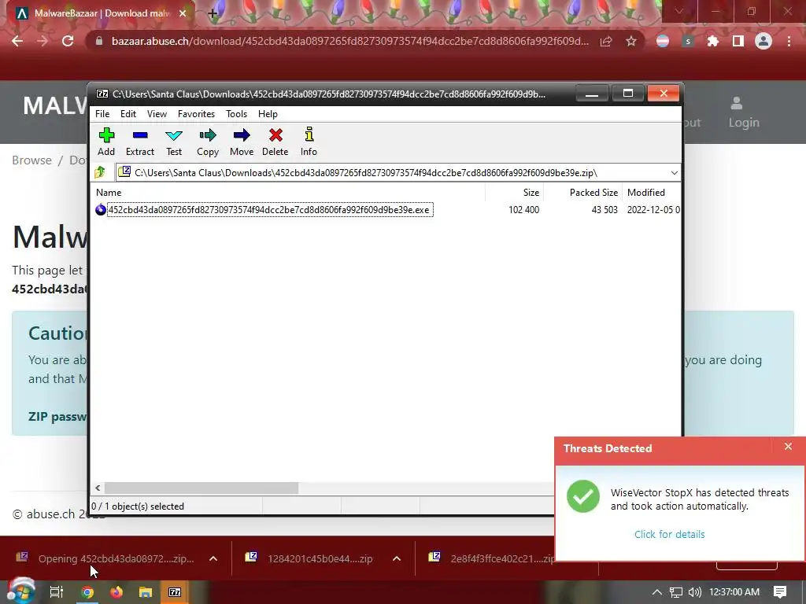Open the Chrome profile avatar
The height and width of the screenshot is (604, 806).
[763, 41]
